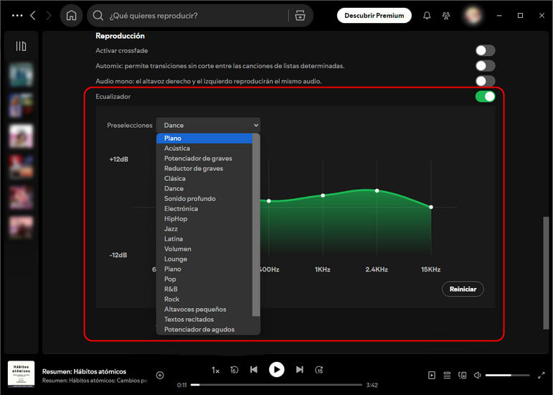
Task: Select Sonido profundo preset
Action: click(204, 199)
